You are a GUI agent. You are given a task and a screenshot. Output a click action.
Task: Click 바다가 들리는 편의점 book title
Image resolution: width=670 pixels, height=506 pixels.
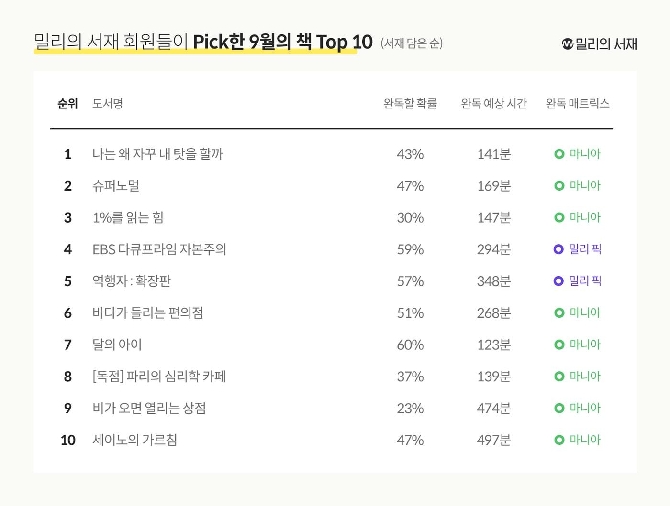click(x=147, y=313)
